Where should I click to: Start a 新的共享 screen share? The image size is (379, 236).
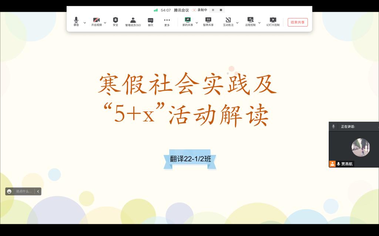(x=188, y=21)
